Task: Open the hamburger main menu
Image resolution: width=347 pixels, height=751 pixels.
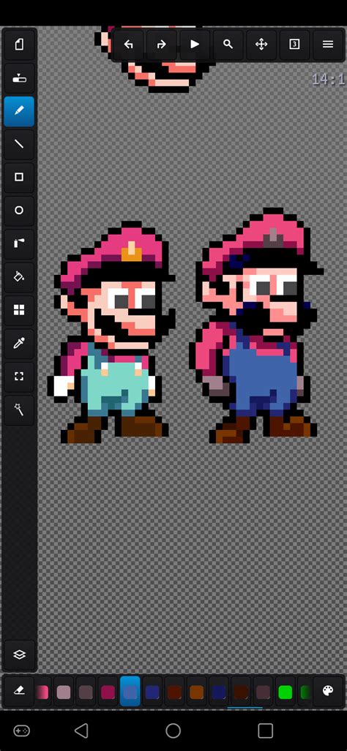Action: [x=328, y=45]
